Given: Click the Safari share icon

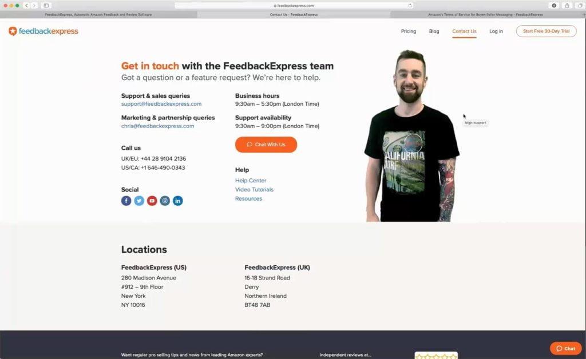Looking at the screenshot, I should pyautogui.click(x=567, y=6).
